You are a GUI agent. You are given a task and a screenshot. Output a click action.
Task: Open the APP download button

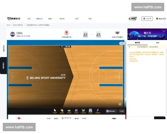click(132, 19)
